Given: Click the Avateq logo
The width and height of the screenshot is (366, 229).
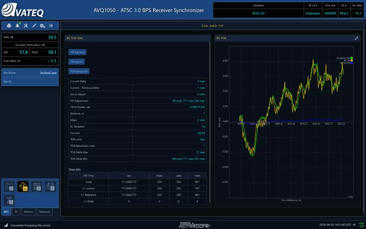Looking at the screenshot, I should pyautogui.click(x=23, y=10).
